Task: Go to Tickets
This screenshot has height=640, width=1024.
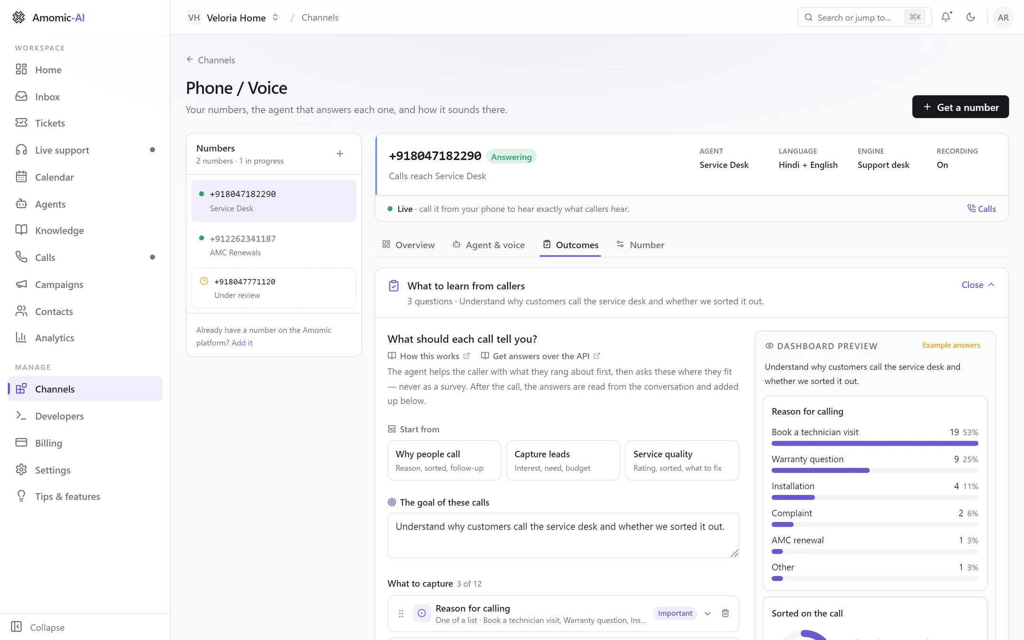Action: [x=85, y=123]
